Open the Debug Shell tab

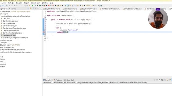69,80
